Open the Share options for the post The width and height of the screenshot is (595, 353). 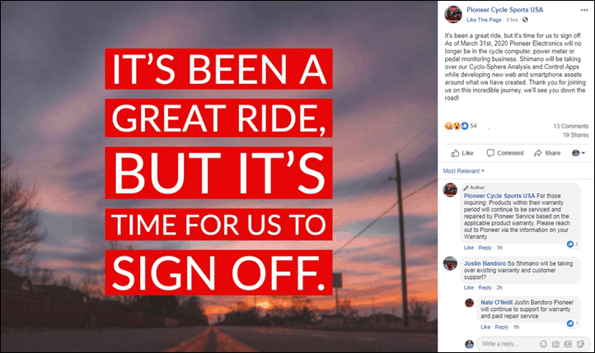(x=547, y=153)
